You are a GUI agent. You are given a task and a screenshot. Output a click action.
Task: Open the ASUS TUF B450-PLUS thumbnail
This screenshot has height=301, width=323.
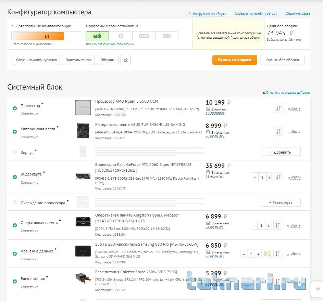click(x=83, y=131)
